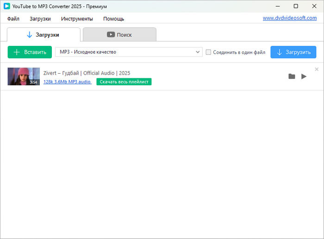Image resolution: width=324 pixels, height=239 pixels.
Task: Minimize the YouTube to MP3 Converter window
Action: [278, 6]
